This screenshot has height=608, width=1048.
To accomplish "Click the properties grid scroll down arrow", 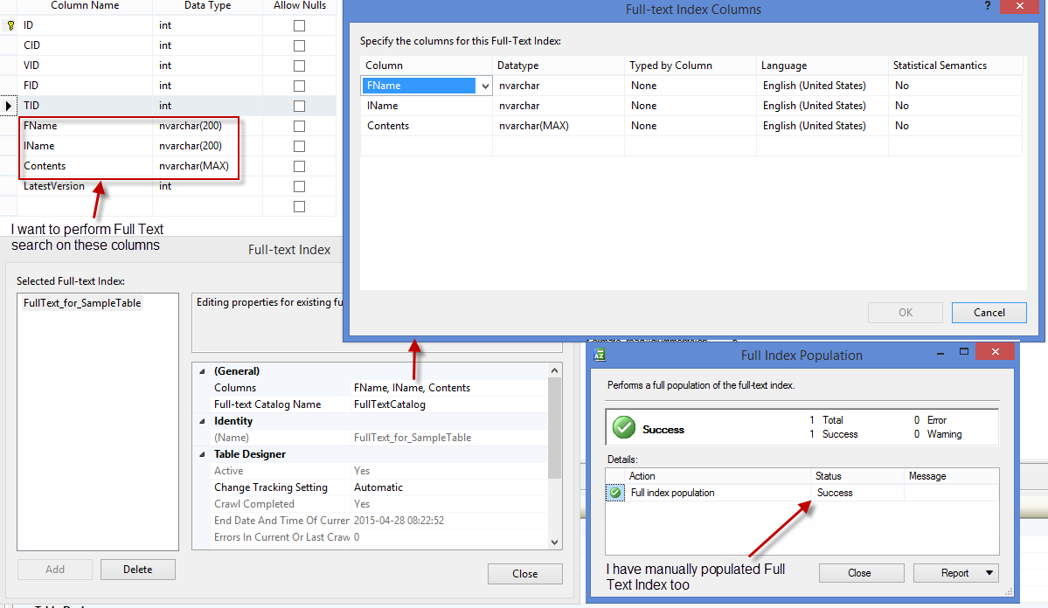I will click(554, 542).
